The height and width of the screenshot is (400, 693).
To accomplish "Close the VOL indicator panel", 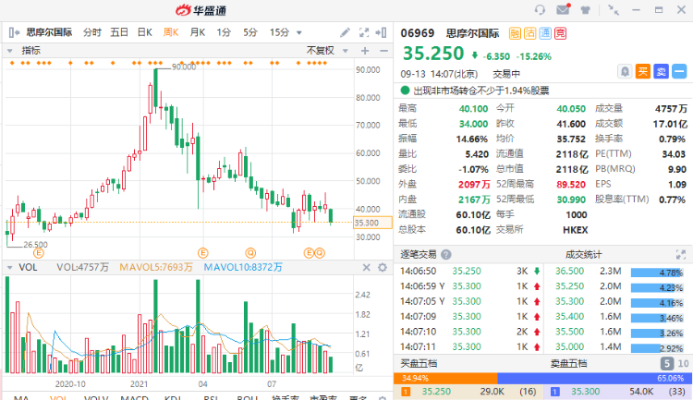I will 367,267.
